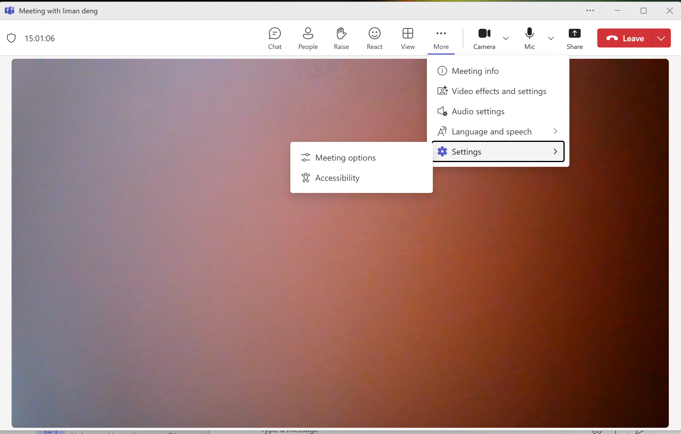This screenshot has width=681, height=434.
Task: Select the Settings menu entry
Action: tap(498, 152)
